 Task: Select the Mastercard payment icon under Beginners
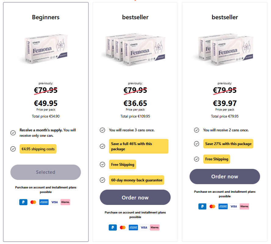coord(34,202)
